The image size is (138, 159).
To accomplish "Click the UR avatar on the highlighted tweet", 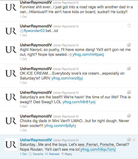I will click(11, 144).
